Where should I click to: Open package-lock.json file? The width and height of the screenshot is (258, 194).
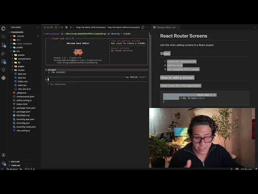tap(25, 108)
